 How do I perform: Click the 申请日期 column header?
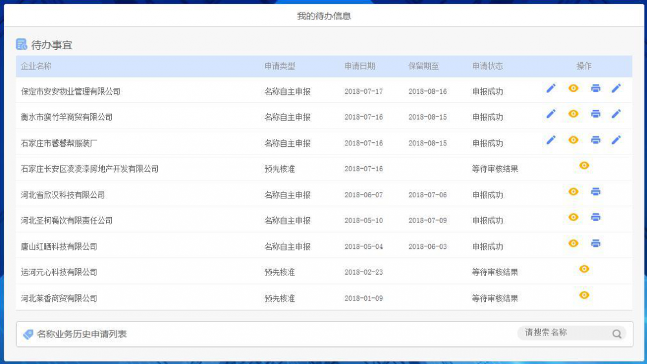[x=360, y=66]
